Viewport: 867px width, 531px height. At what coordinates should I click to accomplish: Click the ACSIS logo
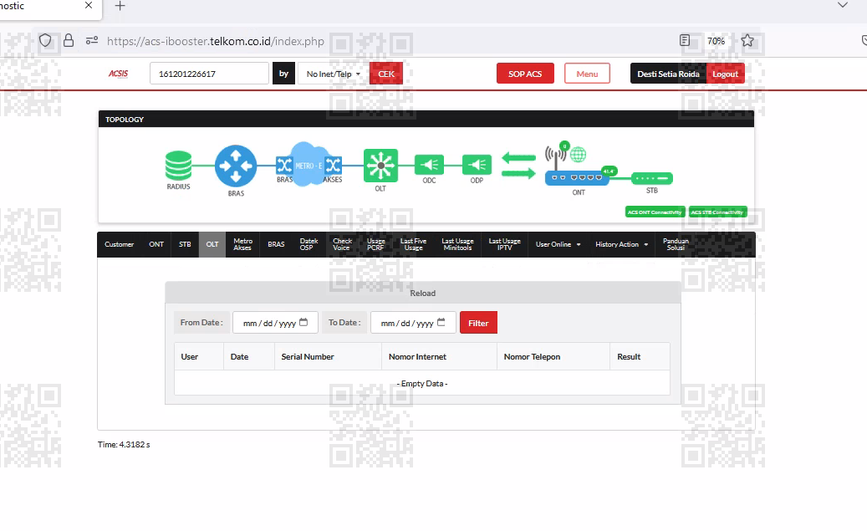119,74
